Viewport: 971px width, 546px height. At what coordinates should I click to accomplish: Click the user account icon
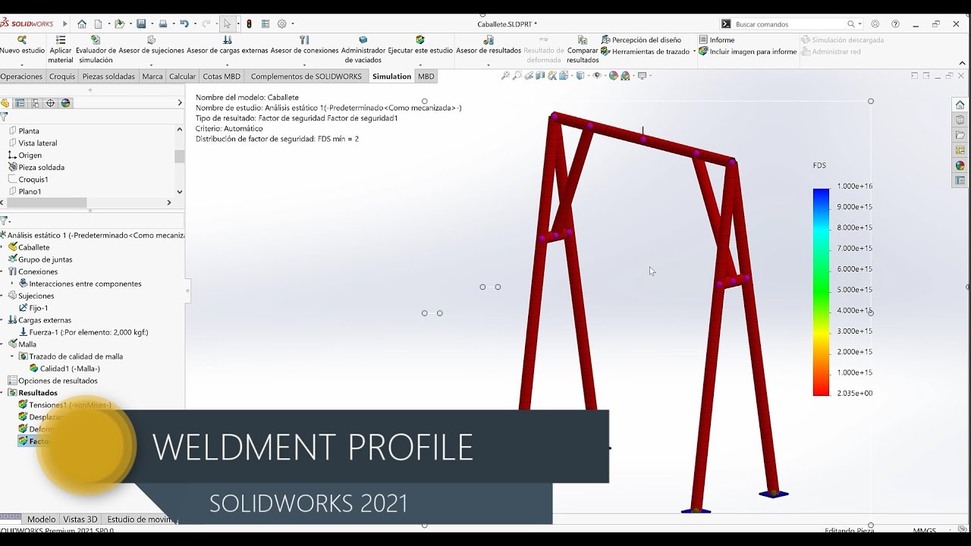[x=875, y=24]
